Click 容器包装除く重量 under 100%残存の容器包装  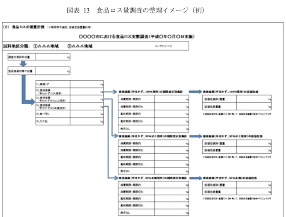[x=219, y=99]
